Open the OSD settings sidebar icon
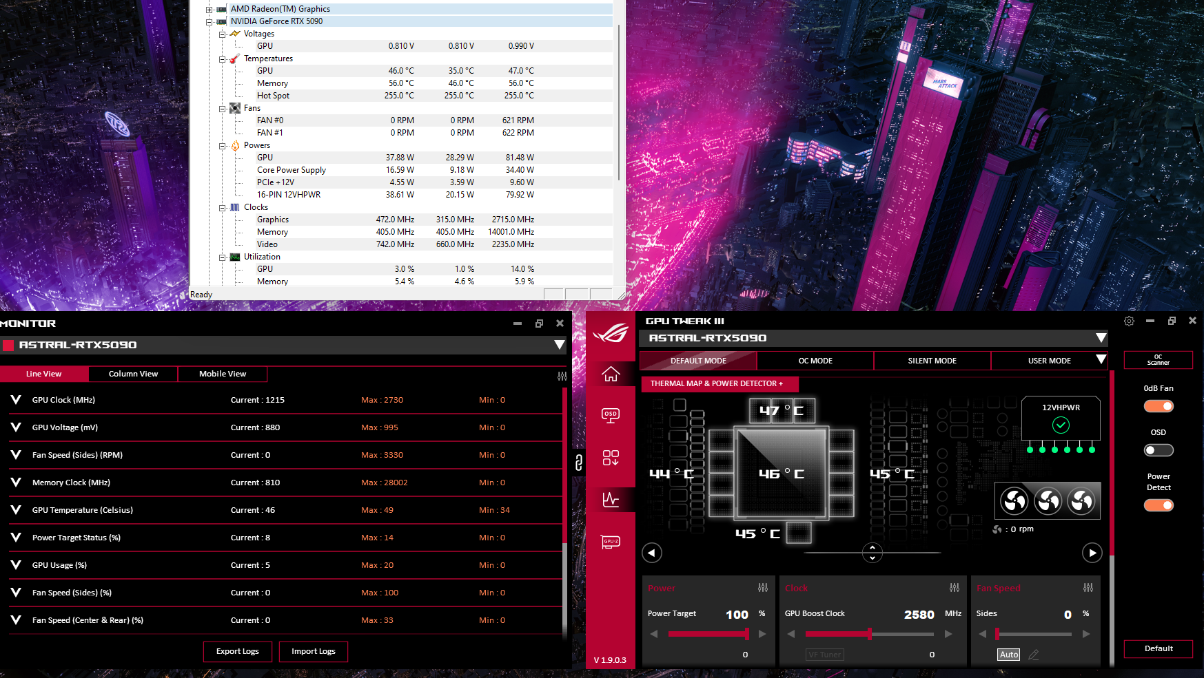1204x678 pixels. click(611, 415)
